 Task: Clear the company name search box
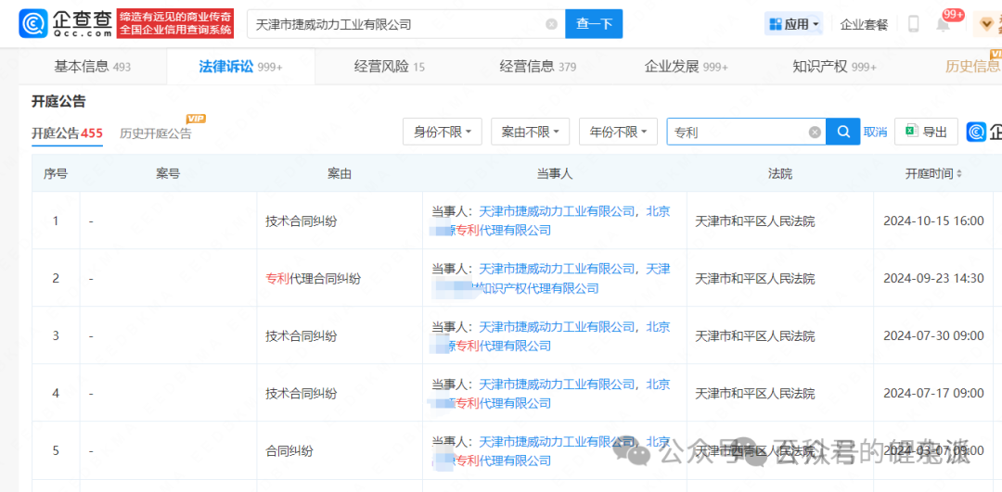551,24
